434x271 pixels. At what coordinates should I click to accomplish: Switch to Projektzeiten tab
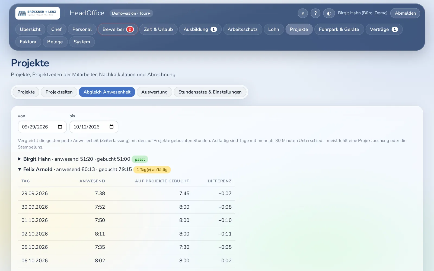59,92
